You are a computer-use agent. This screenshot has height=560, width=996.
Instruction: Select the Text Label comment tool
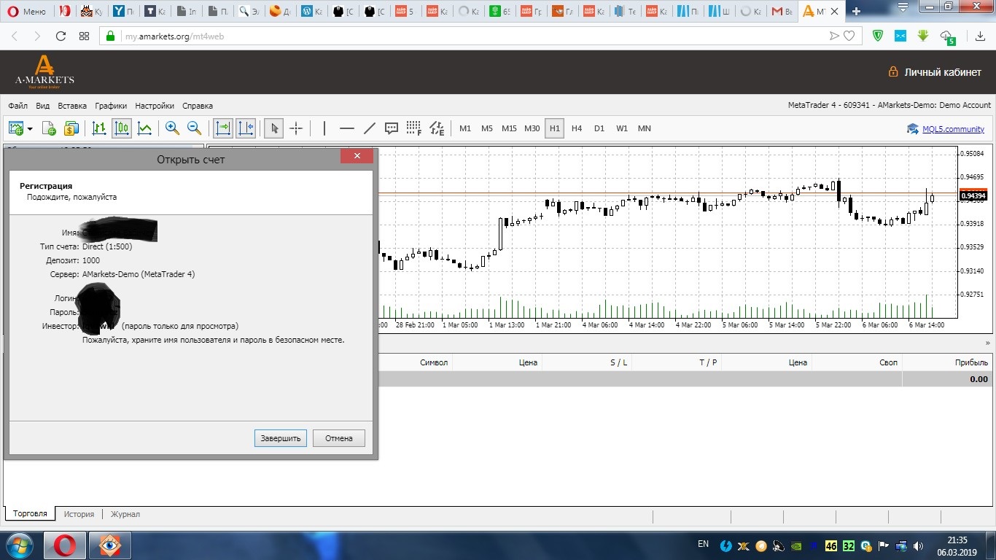click(x=392, y=128)
